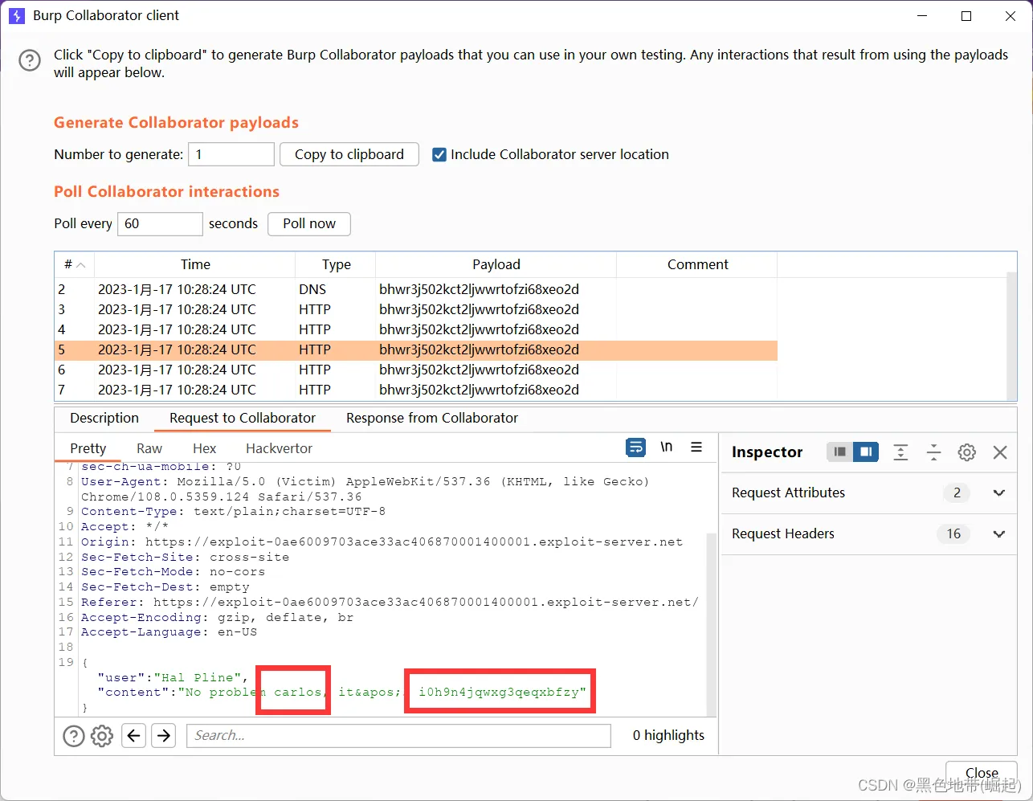This screenshot has height=801, width=1033.
Task: Select HTTP interaction row number 7
Action: (x=415, y=390)
